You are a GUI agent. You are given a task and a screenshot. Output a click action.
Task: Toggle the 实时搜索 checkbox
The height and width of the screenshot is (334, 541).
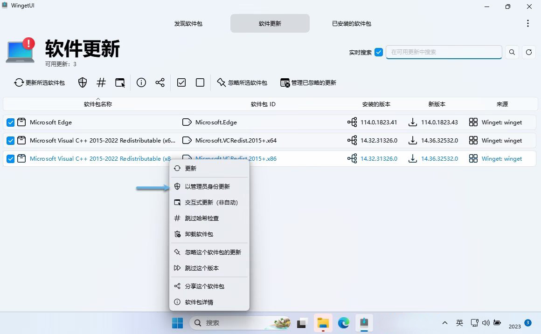click(379, 52)
